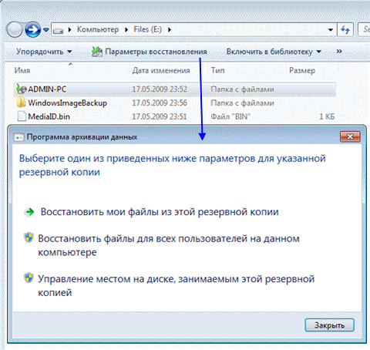
Task: Open the Упорядочить dropdown menu
Action: tap(44, 52)
